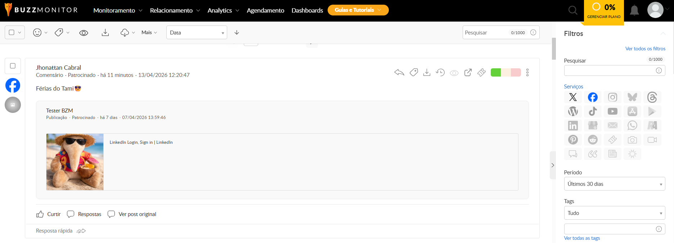
Task: Set sentiment to the green positive swatch
Action: 496,73
